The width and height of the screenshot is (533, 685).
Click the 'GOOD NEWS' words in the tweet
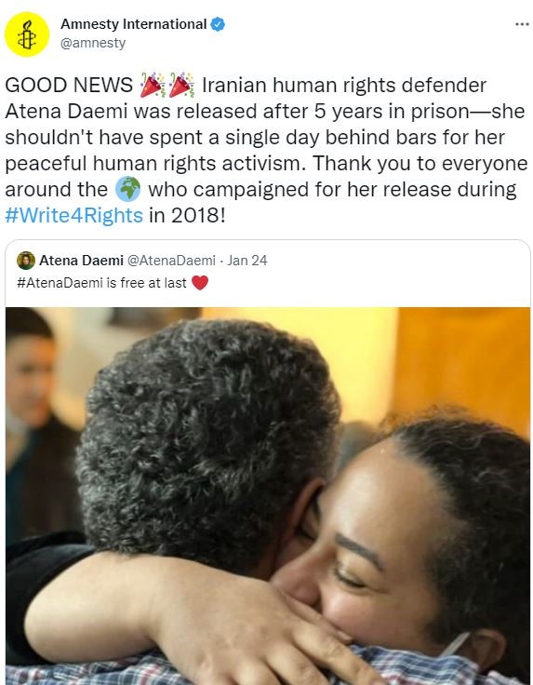69,86
